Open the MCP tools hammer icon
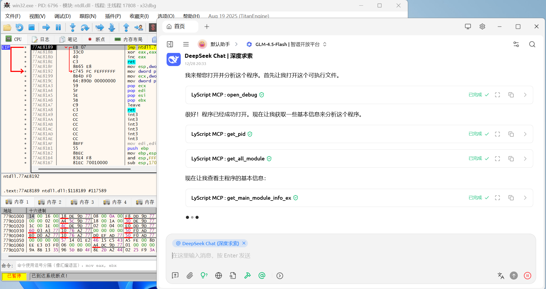This screenshot has width=546, height=289. tap(247, 276)
